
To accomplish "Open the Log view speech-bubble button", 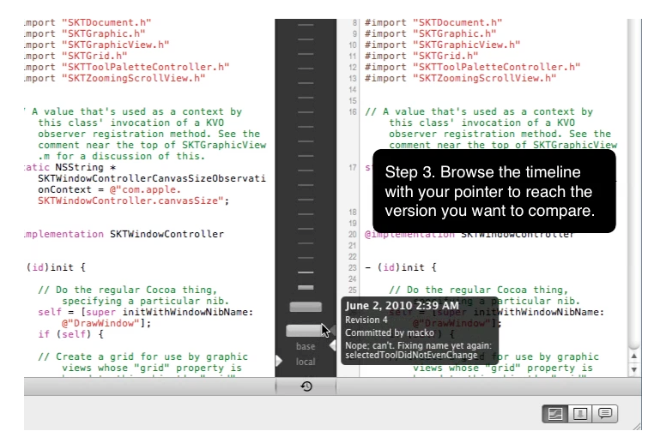I will [x=605, y=414].
